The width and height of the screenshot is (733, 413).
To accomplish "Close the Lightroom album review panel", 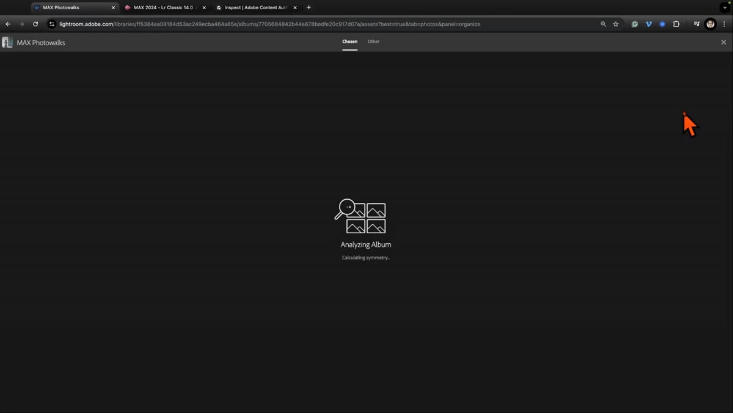I will coord(724,42).
